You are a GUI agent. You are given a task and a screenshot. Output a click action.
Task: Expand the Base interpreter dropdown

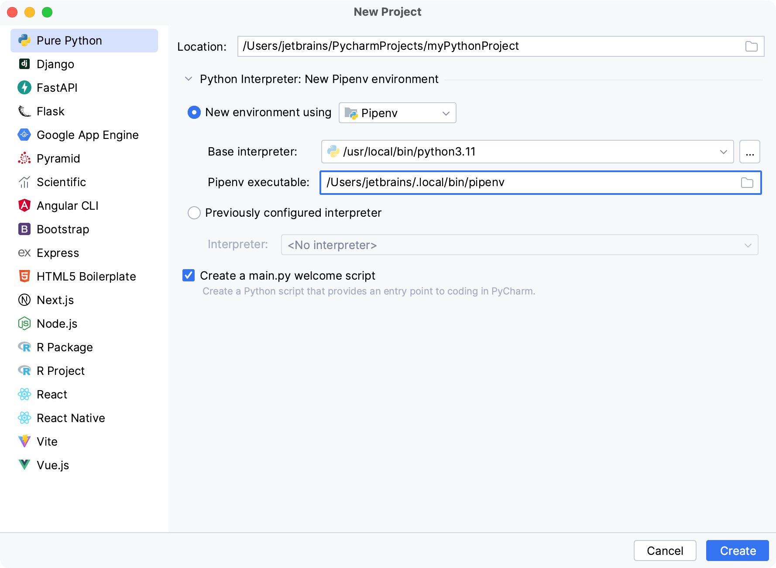[723, 152]
